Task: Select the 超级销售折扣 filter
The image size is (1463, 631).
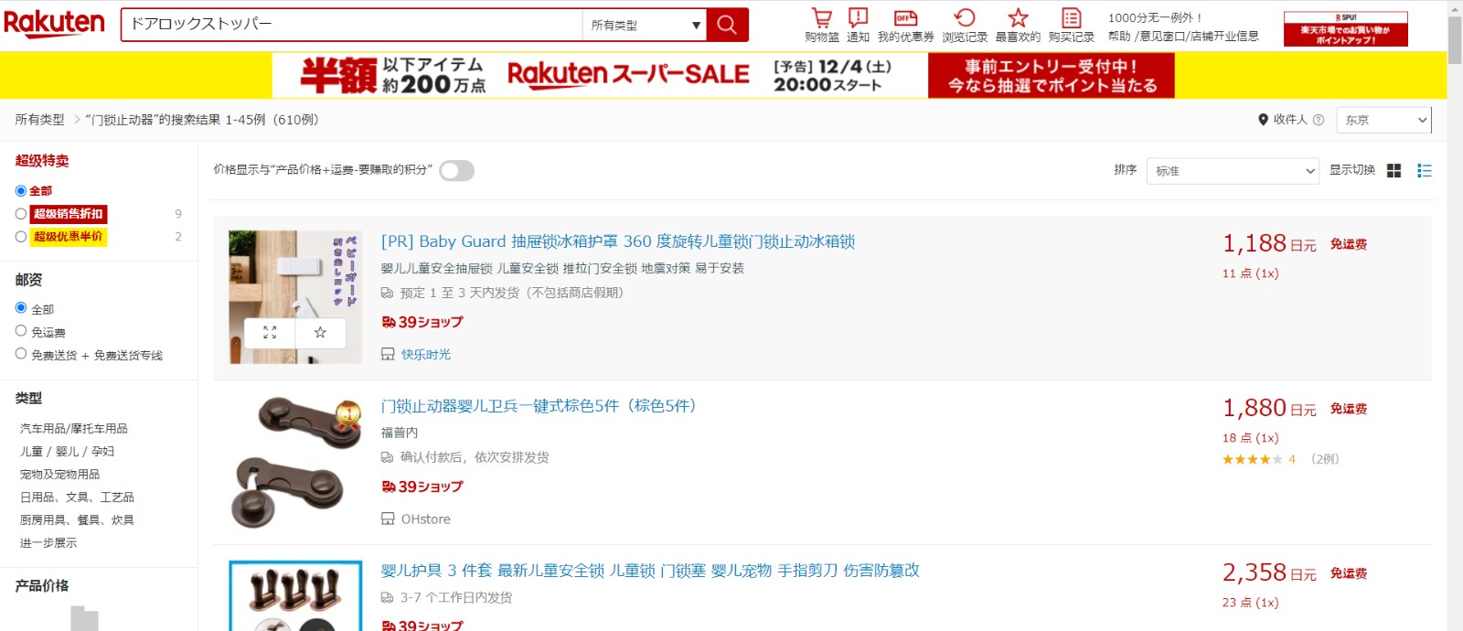Action: [x=21, y=214]
